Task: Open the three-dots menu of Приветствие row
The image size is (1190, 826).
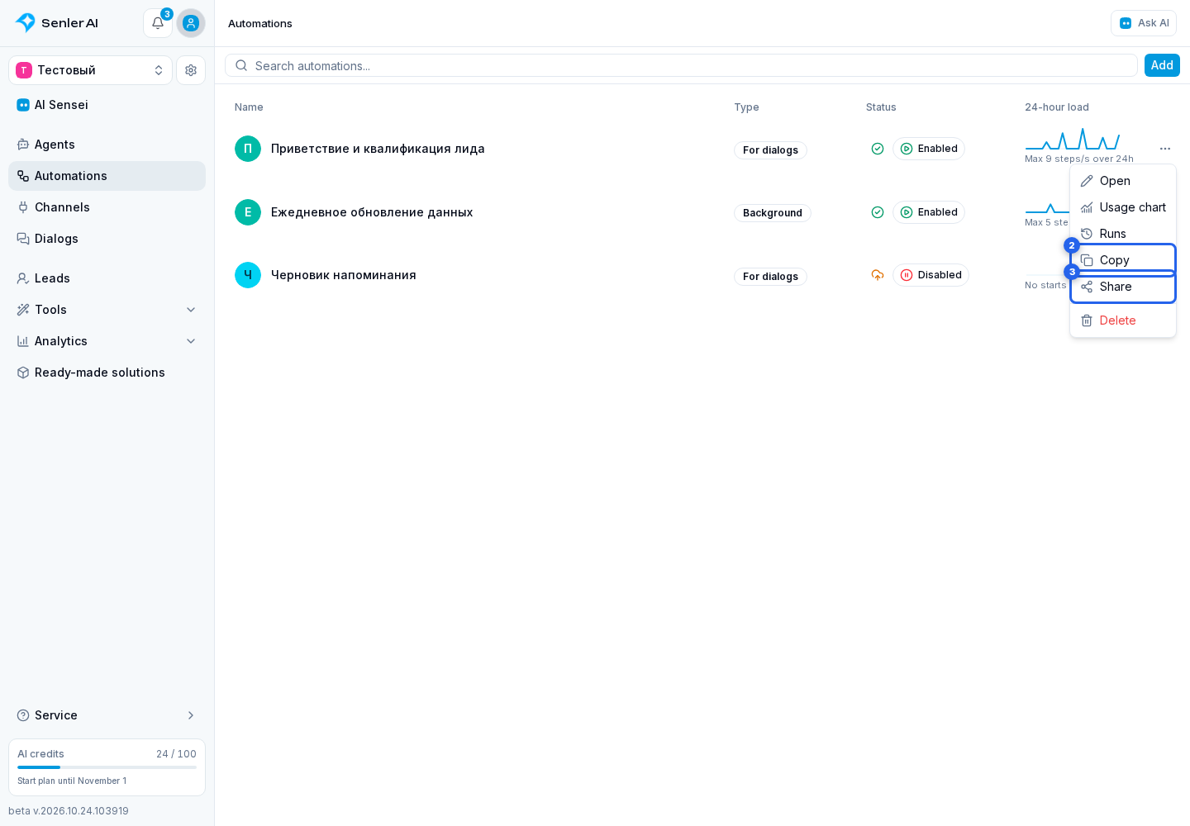Action: pyautogui.click(x=1165, y=149)
